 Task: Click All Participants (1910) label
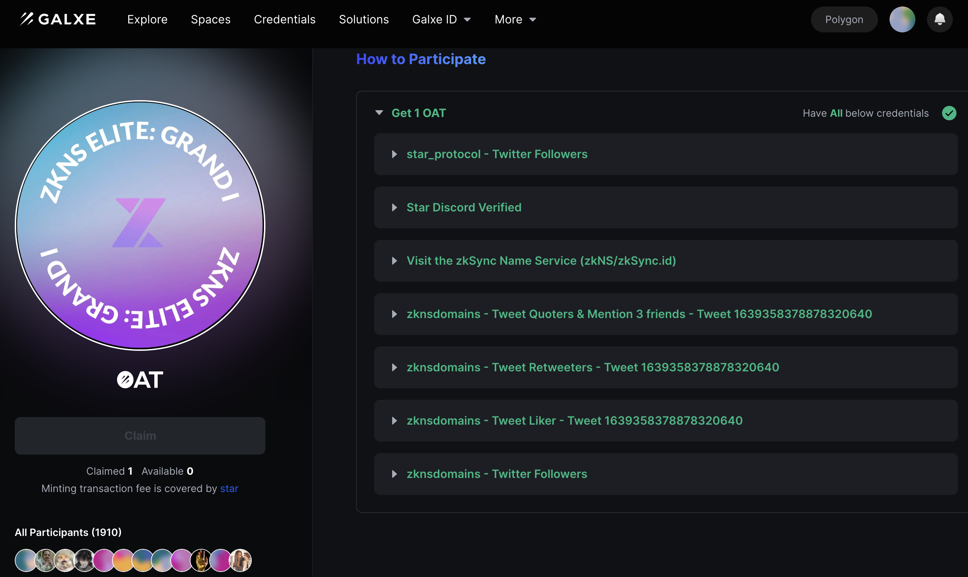pyautogui.click(x=68, y=532)
